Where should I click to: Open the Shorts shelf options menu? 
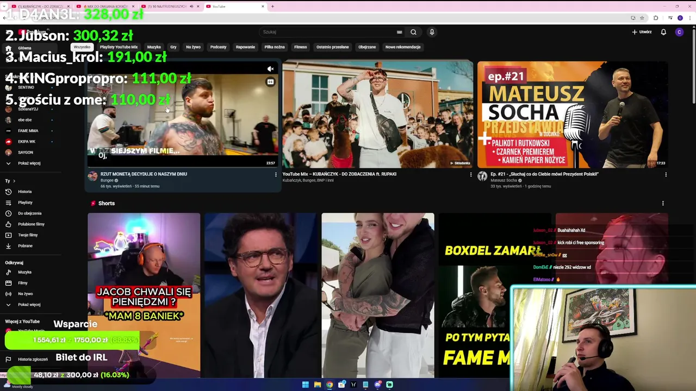[x=662, y=203]
